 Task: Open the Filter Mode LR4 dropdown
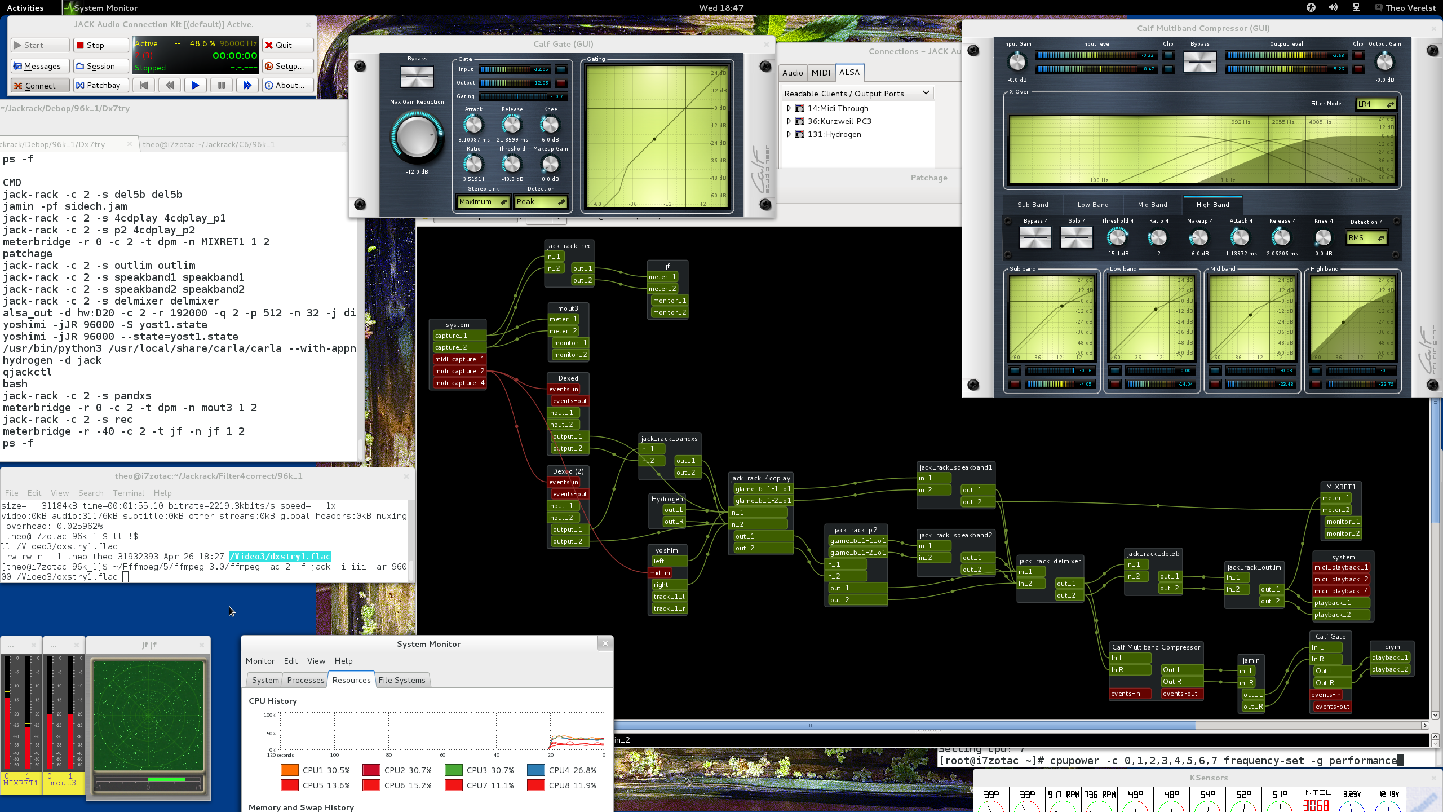[1375, 104]
